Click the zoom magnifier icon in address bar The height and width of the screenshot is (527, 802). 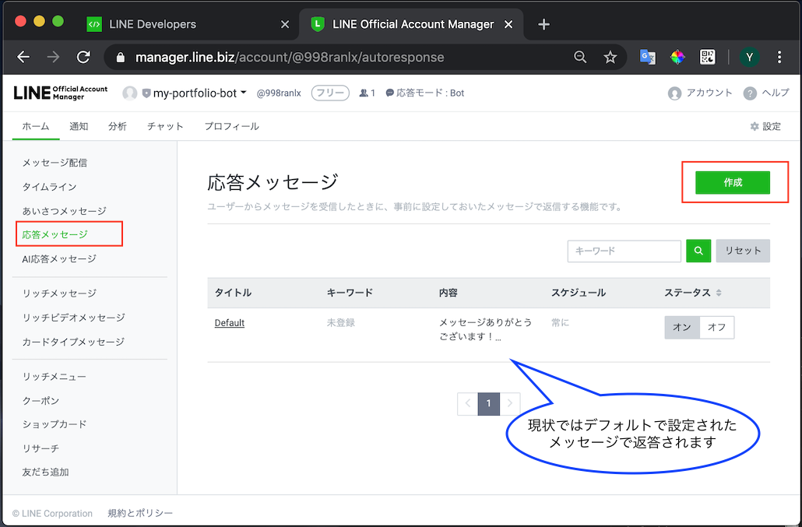580,57
